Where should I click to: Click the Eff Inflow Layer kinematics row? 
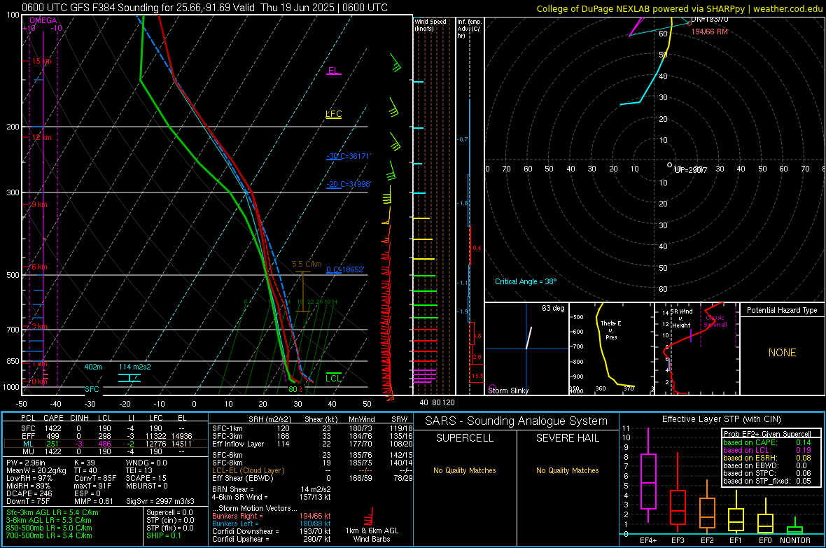312,444
